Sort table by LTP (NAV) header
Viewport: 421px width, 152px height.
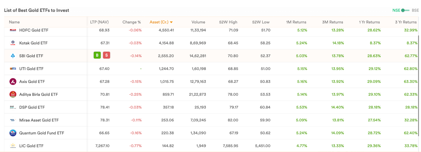click(99, 22)
